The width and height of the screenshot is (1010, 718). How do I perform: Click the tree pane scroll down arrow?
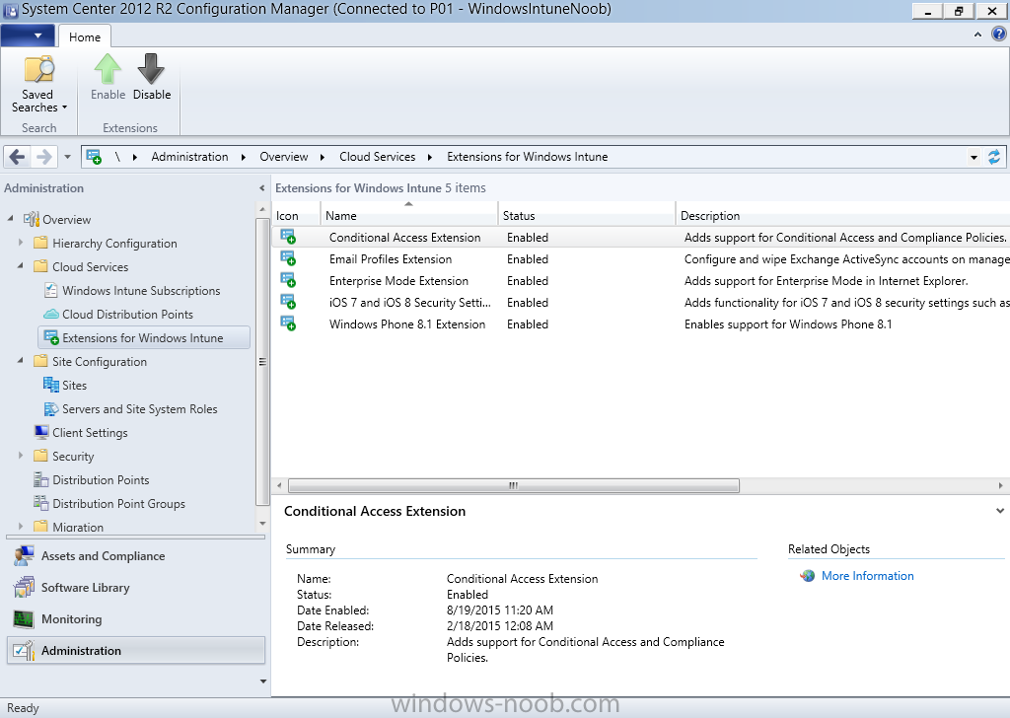(x=262, y=524)
